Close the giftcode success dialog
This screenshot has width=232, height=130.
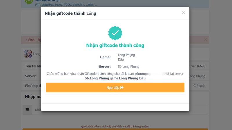(x=183, y=13)
